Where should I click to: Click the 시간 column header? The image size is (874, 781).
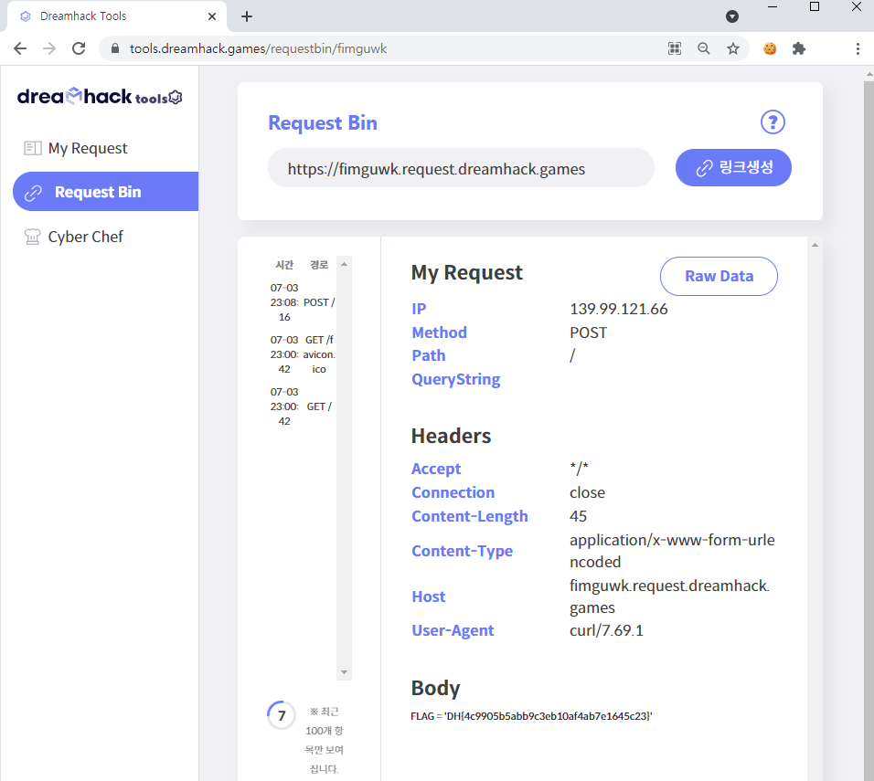284,265
